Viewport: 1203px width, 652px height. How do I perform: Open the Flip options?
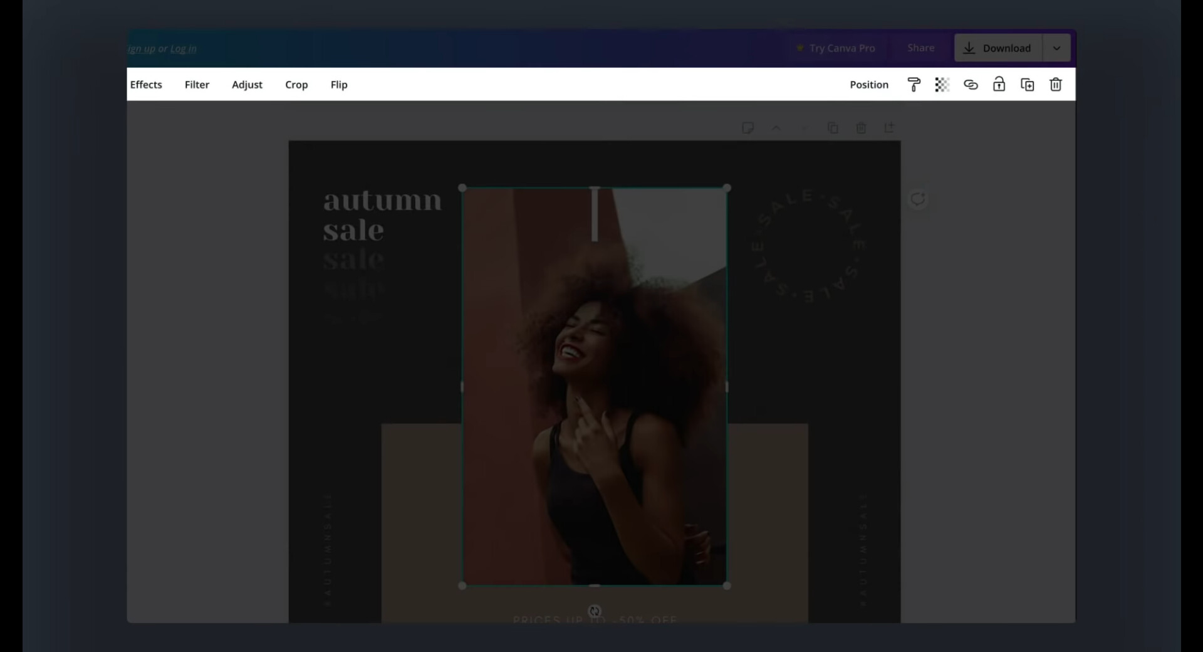(x=339, y=85)
